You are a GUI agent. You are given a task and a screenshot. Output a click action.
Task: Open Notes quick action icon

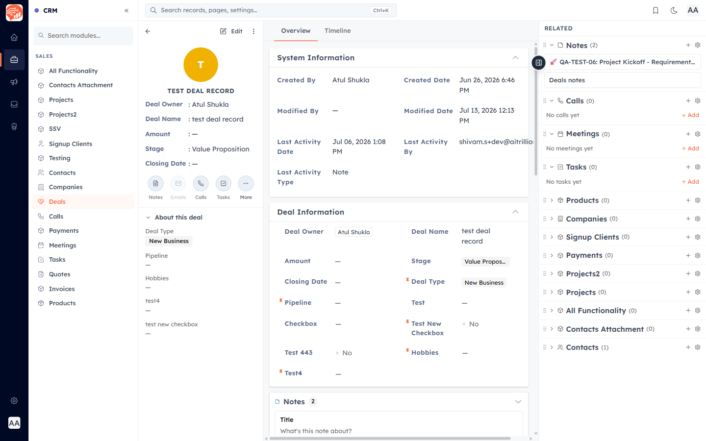155,183
